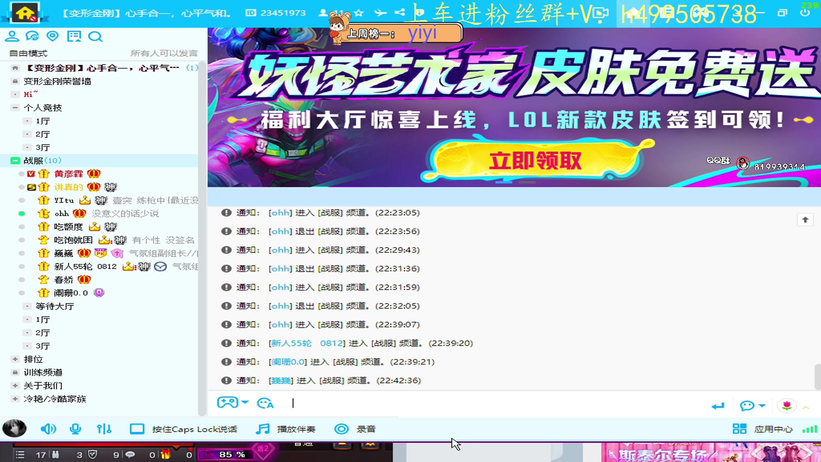This screenshot has width=821, height=462.
Task: Click the YY home logo icon
Action: coord(25,12)
